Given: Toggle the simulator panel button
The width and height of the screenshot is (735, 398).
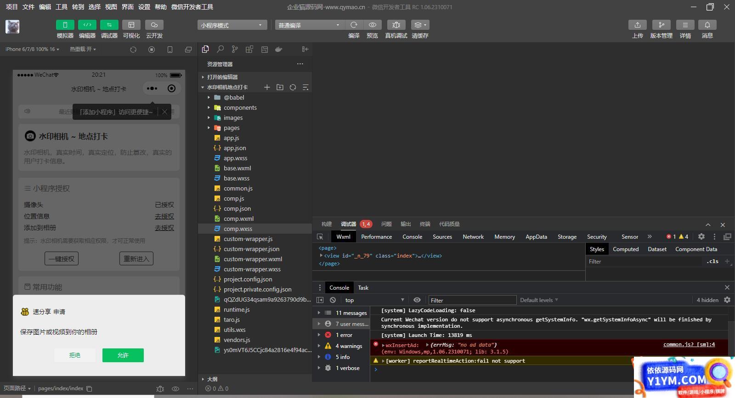Looking at the screenshot, I should (x=65, y=25).
